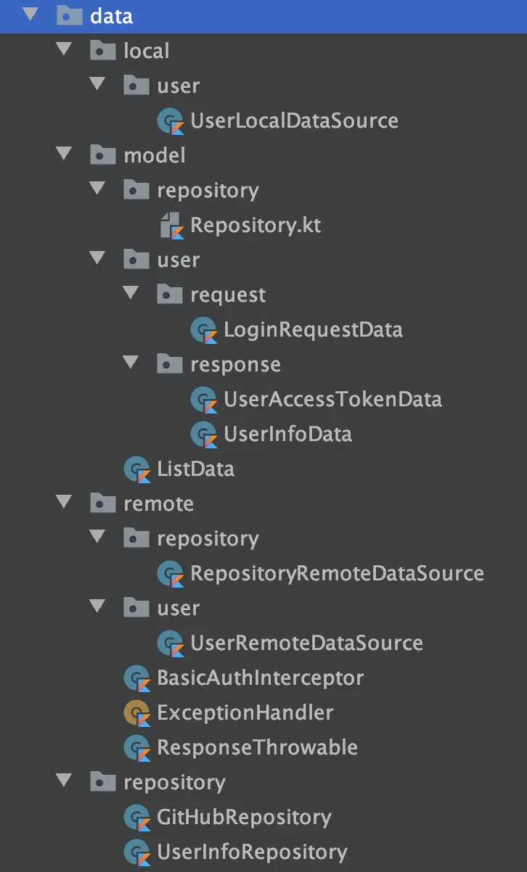Viewport: 527px width, 872px height.
Task: Collapse the response package arrow
Action: [x=131, y=363]
